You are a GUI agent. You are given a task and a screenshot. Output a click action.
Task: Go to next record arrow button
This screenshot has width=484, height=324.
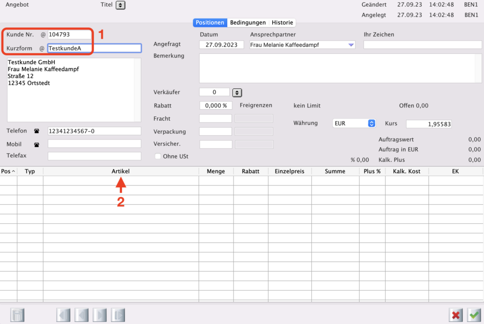[100, 315]
